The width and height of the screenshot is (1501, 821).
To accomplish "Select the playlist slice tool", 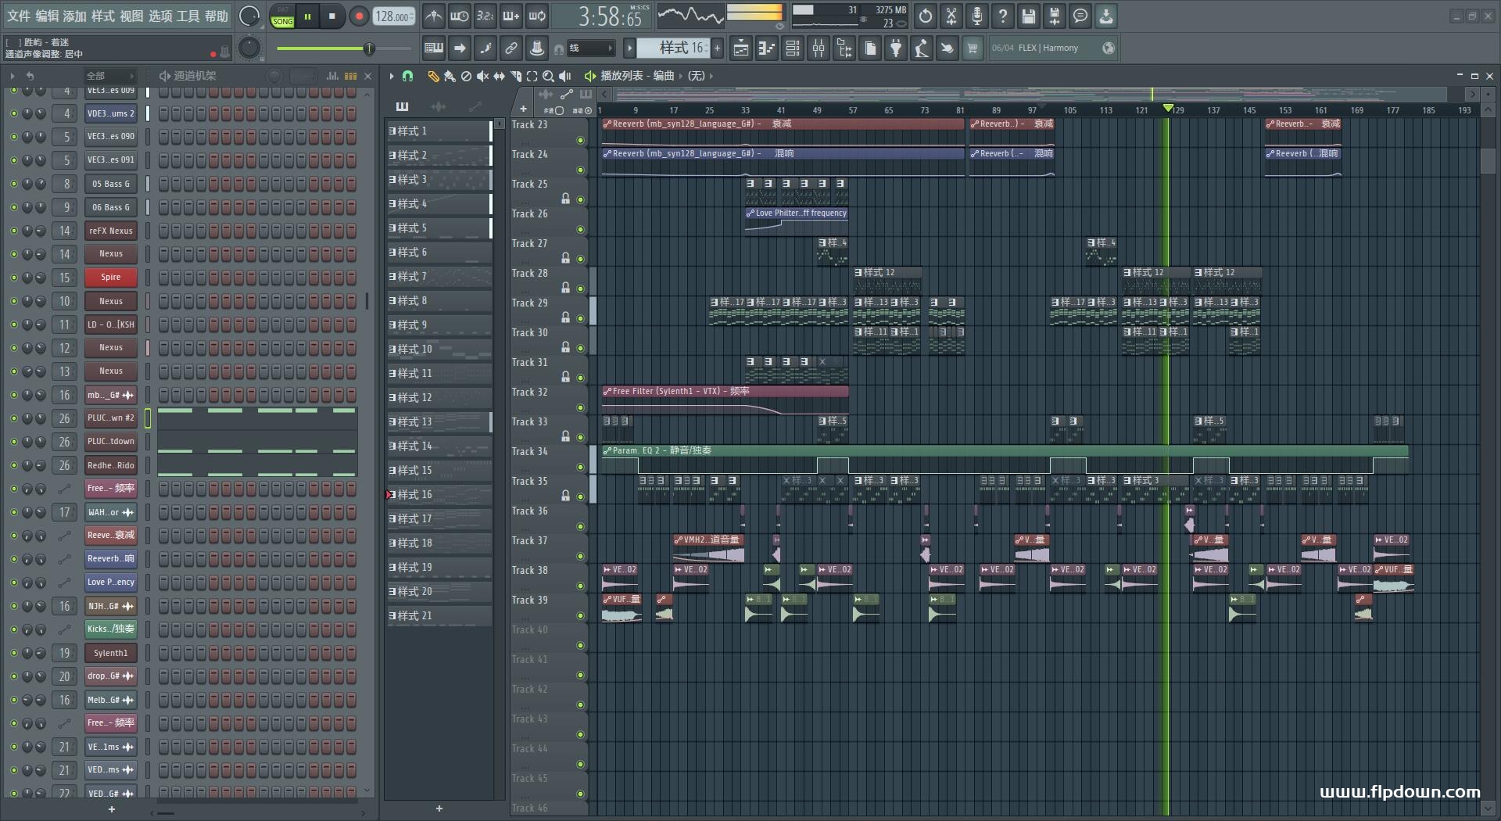I will pyautogui.click(x=515, y=76).
